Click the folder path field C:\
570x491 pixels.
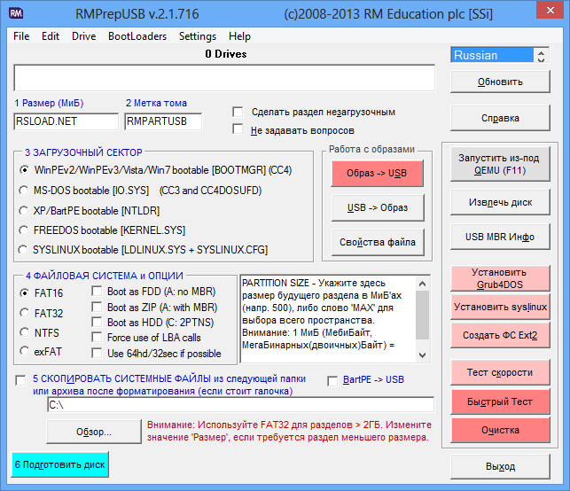[x=240, y=405]
